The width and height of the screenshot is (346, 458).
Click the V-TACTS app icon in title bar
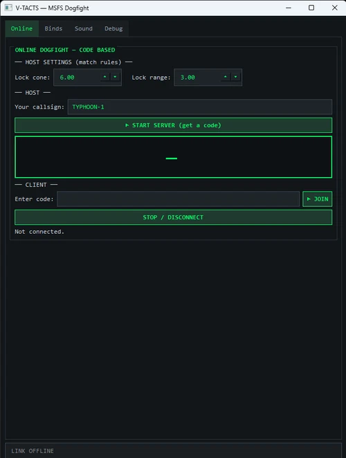(8, 8)
